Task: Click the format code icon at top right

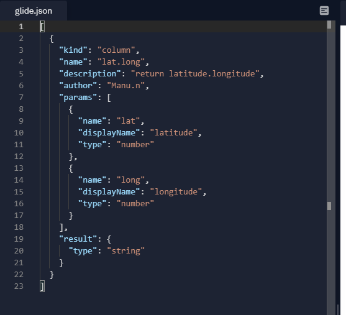Action: coord(324,11)
